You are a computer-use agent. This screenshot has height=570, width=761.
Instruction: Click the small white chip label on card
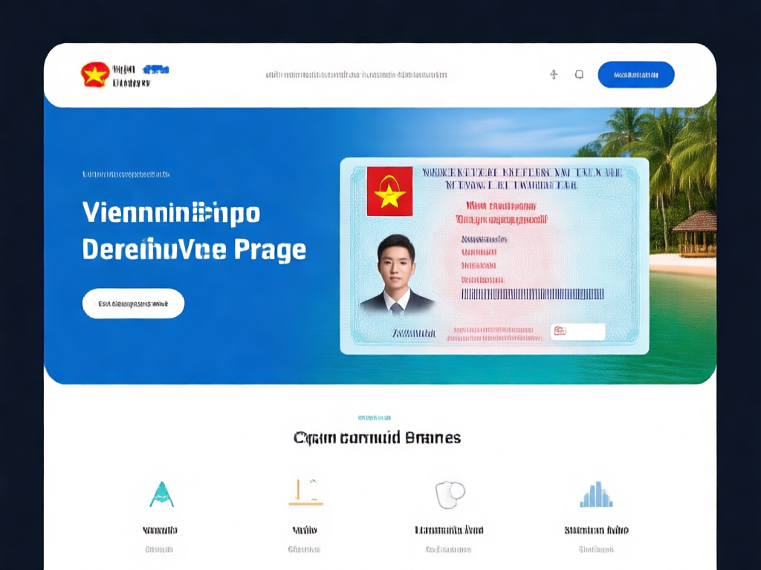click(578, 332)
